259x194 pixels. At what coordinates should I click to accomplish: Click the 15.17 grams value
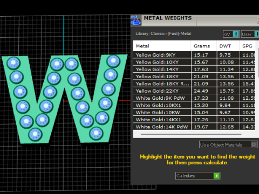coord(201,55)
